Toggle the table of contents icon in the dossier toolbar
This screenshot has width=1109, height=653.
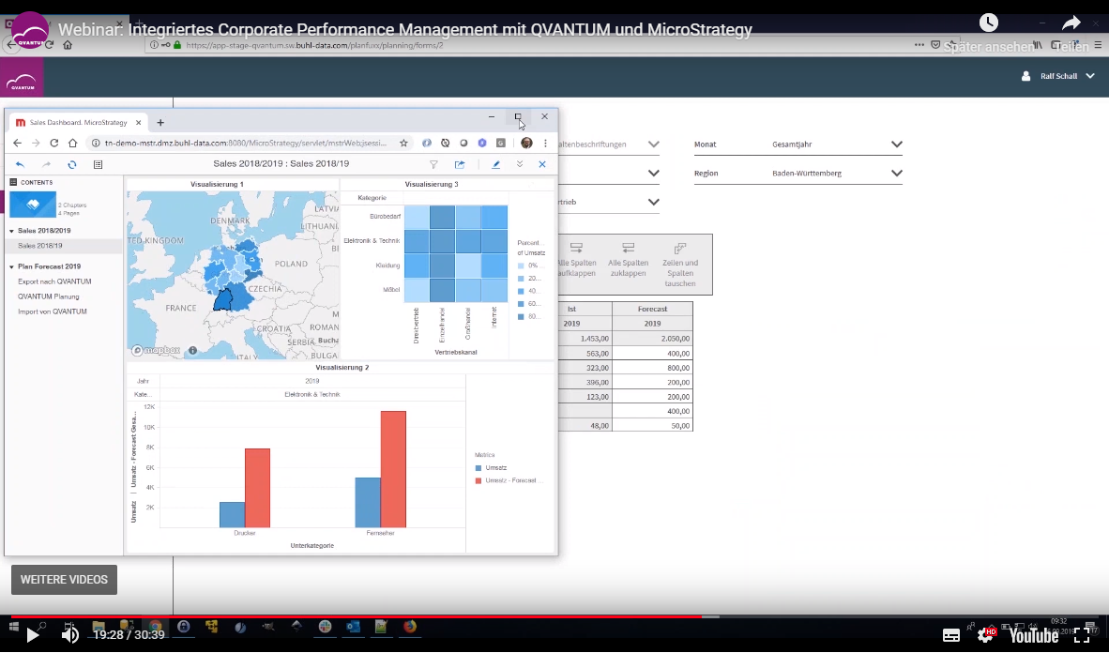(x=98, y=164)
